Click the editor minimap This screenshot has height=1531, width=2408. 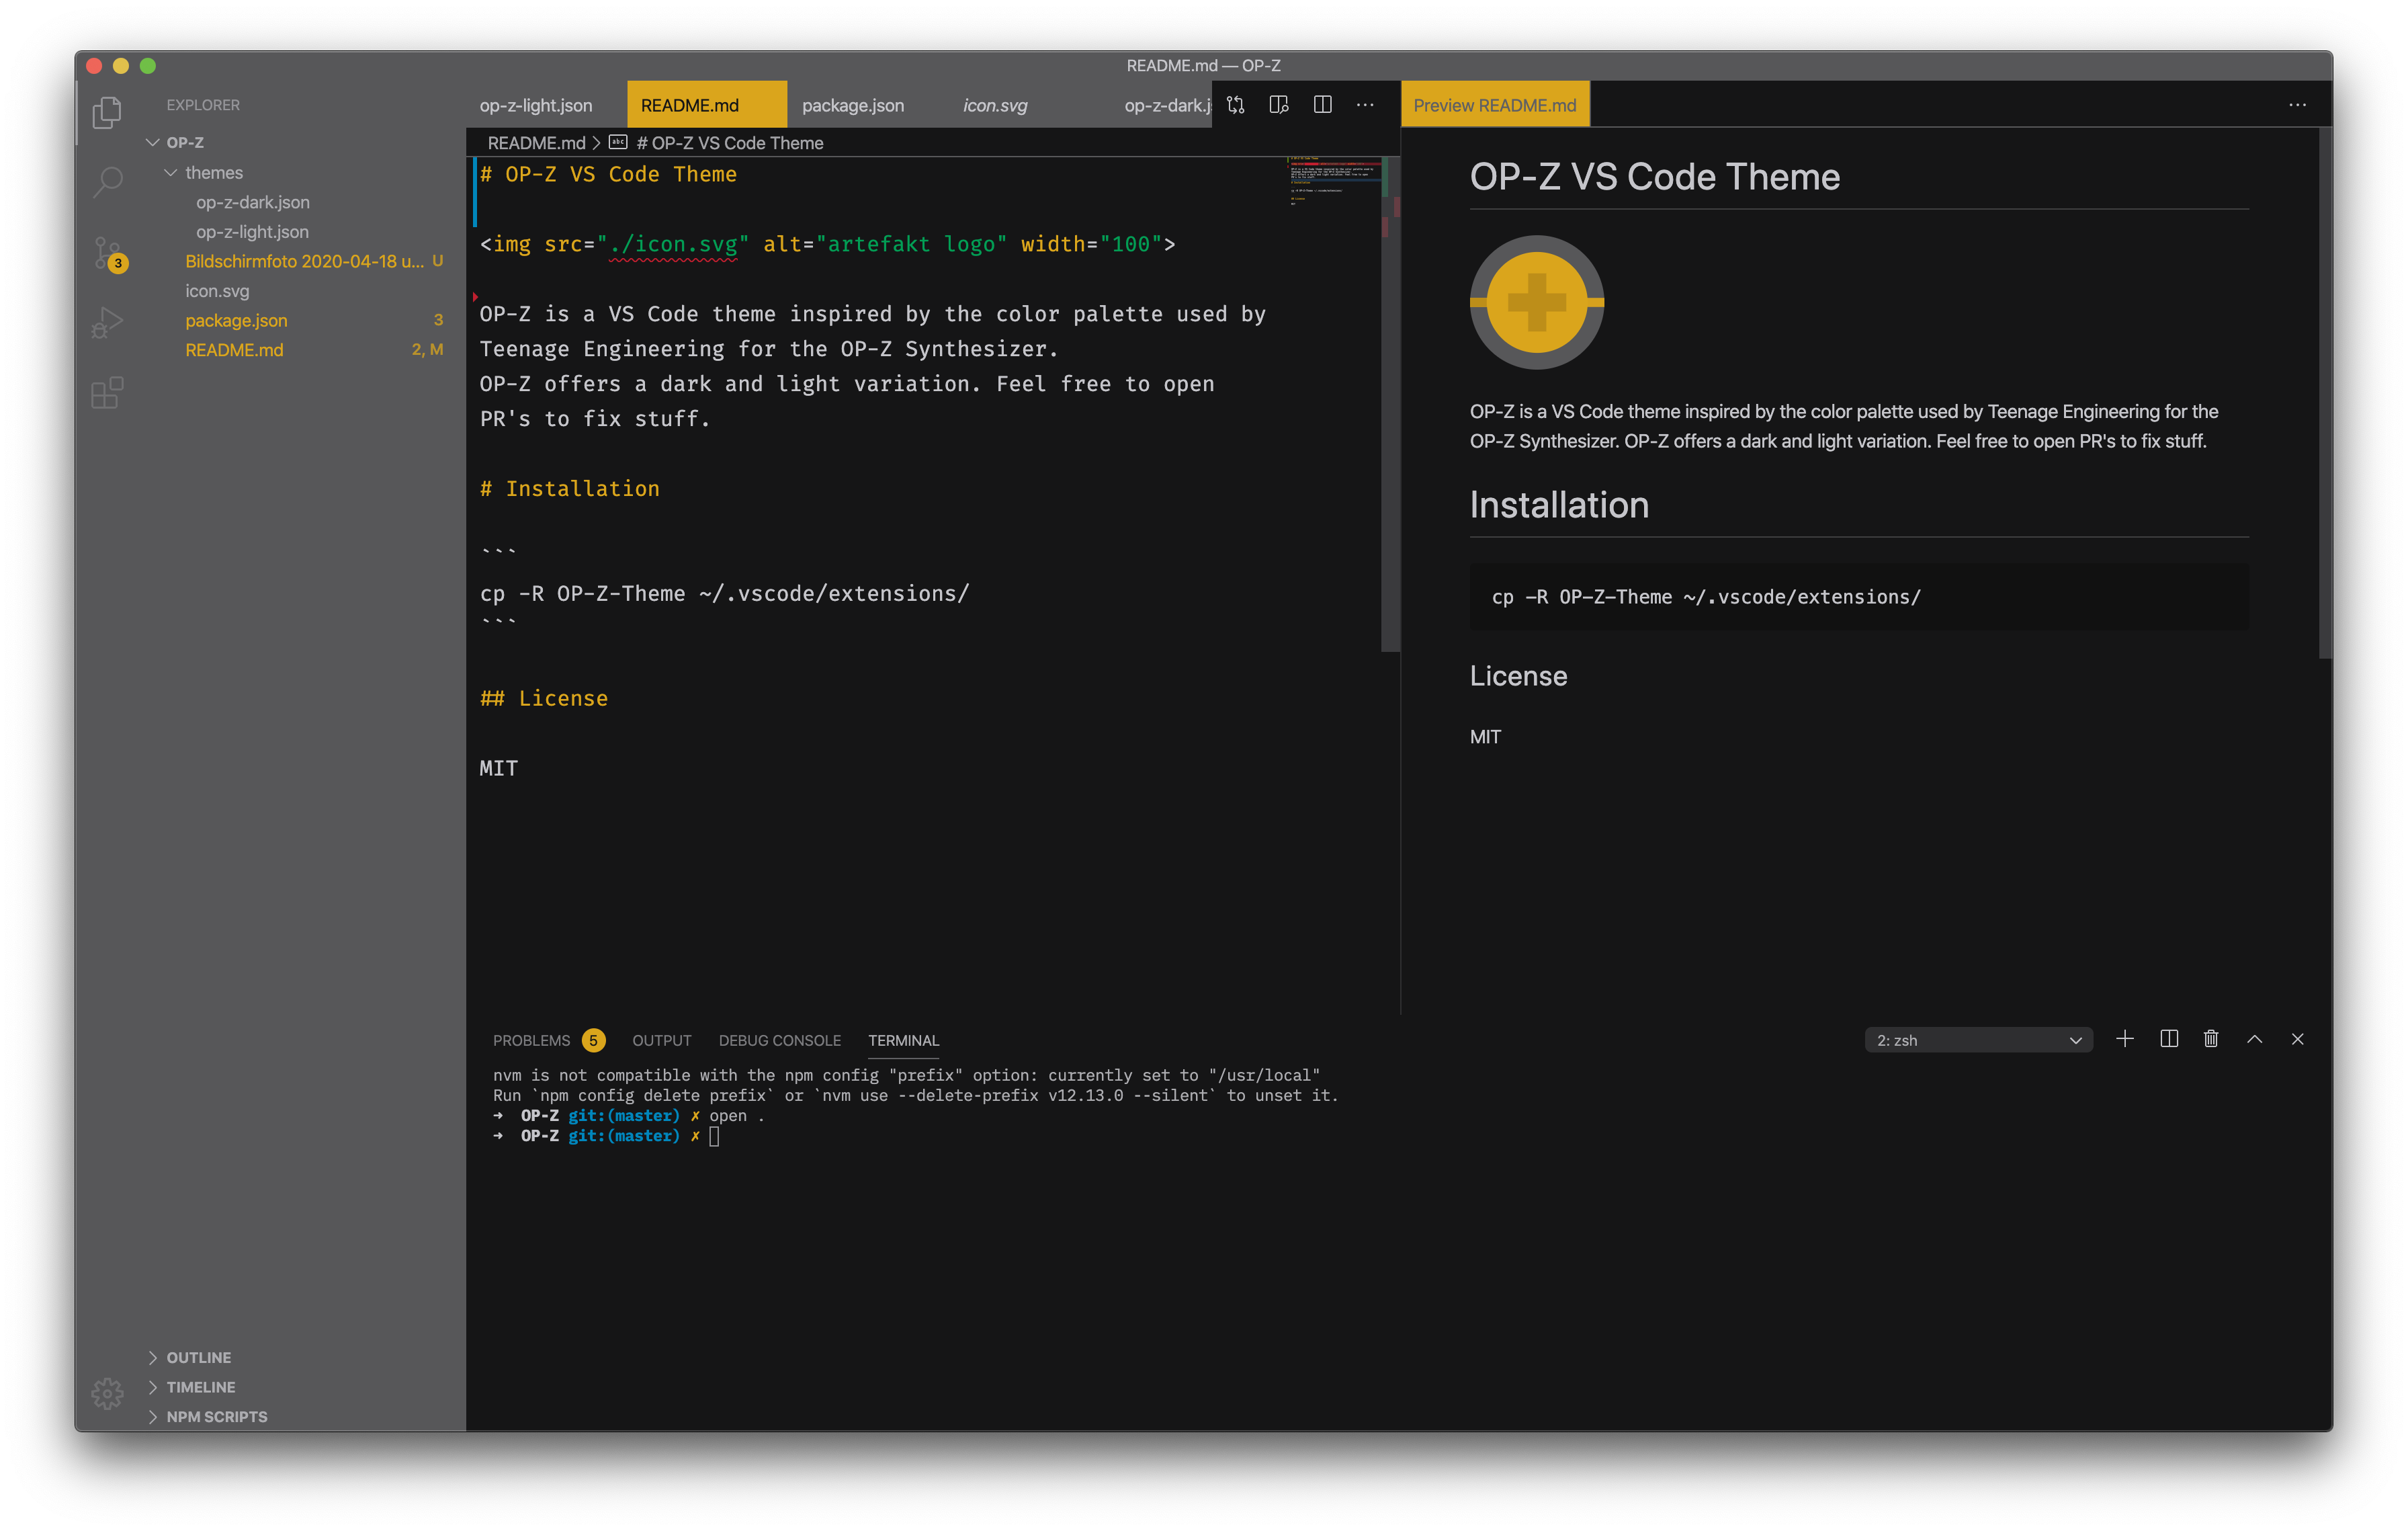(x=1334, y=181)
